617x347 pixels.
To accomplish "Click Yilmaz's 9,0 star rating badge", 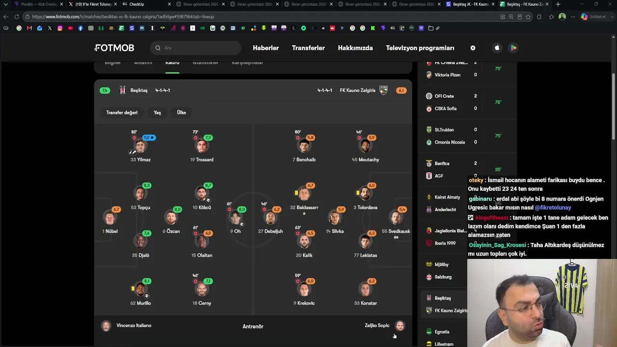I will [149, 138].
